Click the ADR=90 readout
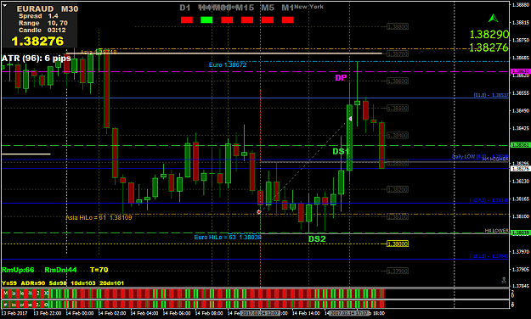531x319 pixels. (x=33, y=283)
